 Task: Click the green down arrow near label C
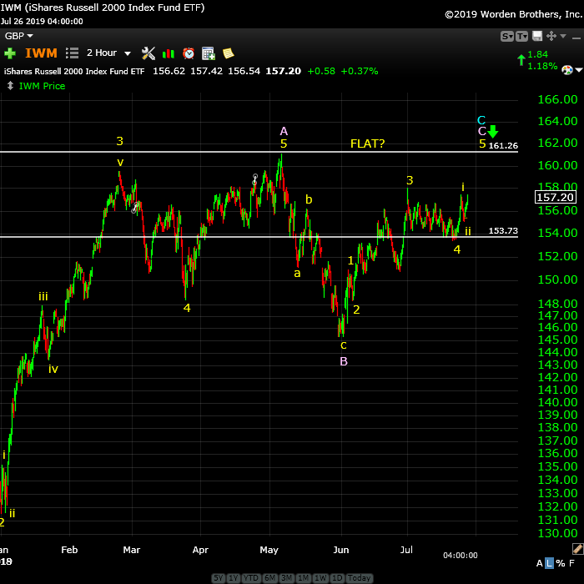tap(493, 132)
